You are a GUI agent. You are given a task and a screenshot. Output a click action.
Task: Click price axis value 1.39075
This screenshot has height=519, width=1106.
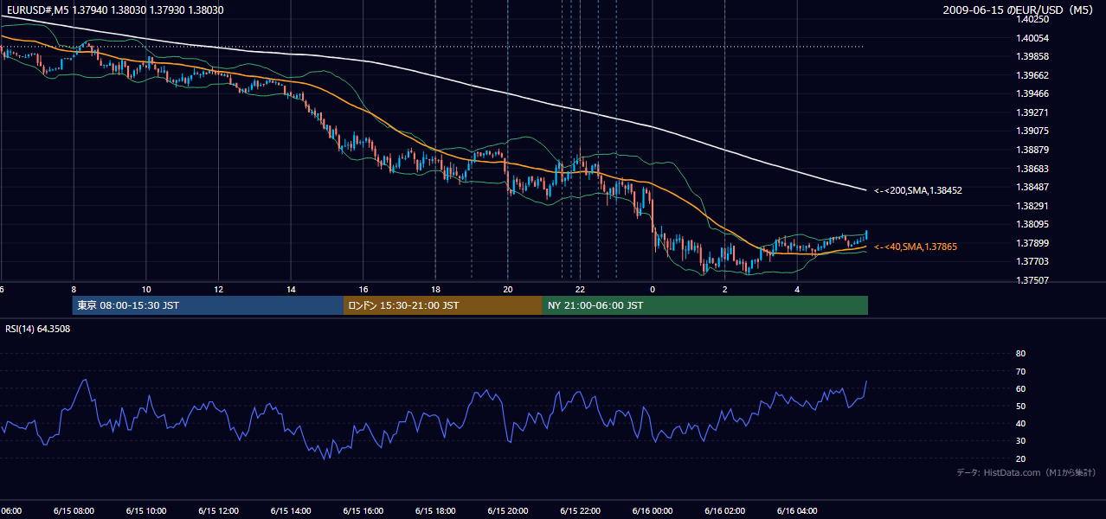[1033, 131]
